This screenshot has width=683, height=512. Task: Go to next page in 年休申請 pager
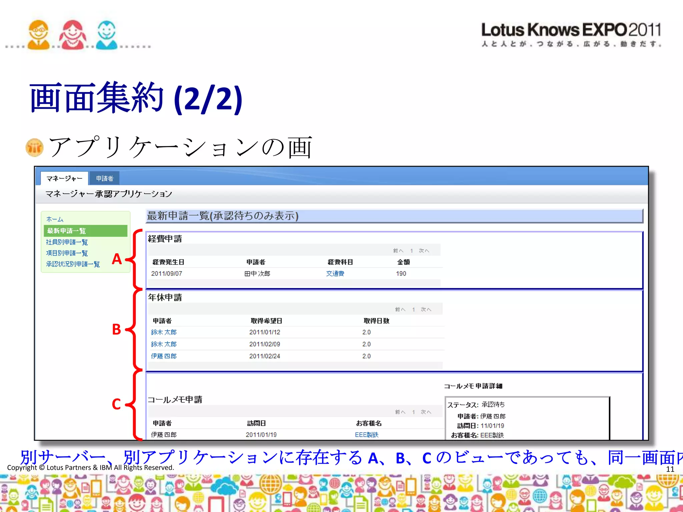426,309
